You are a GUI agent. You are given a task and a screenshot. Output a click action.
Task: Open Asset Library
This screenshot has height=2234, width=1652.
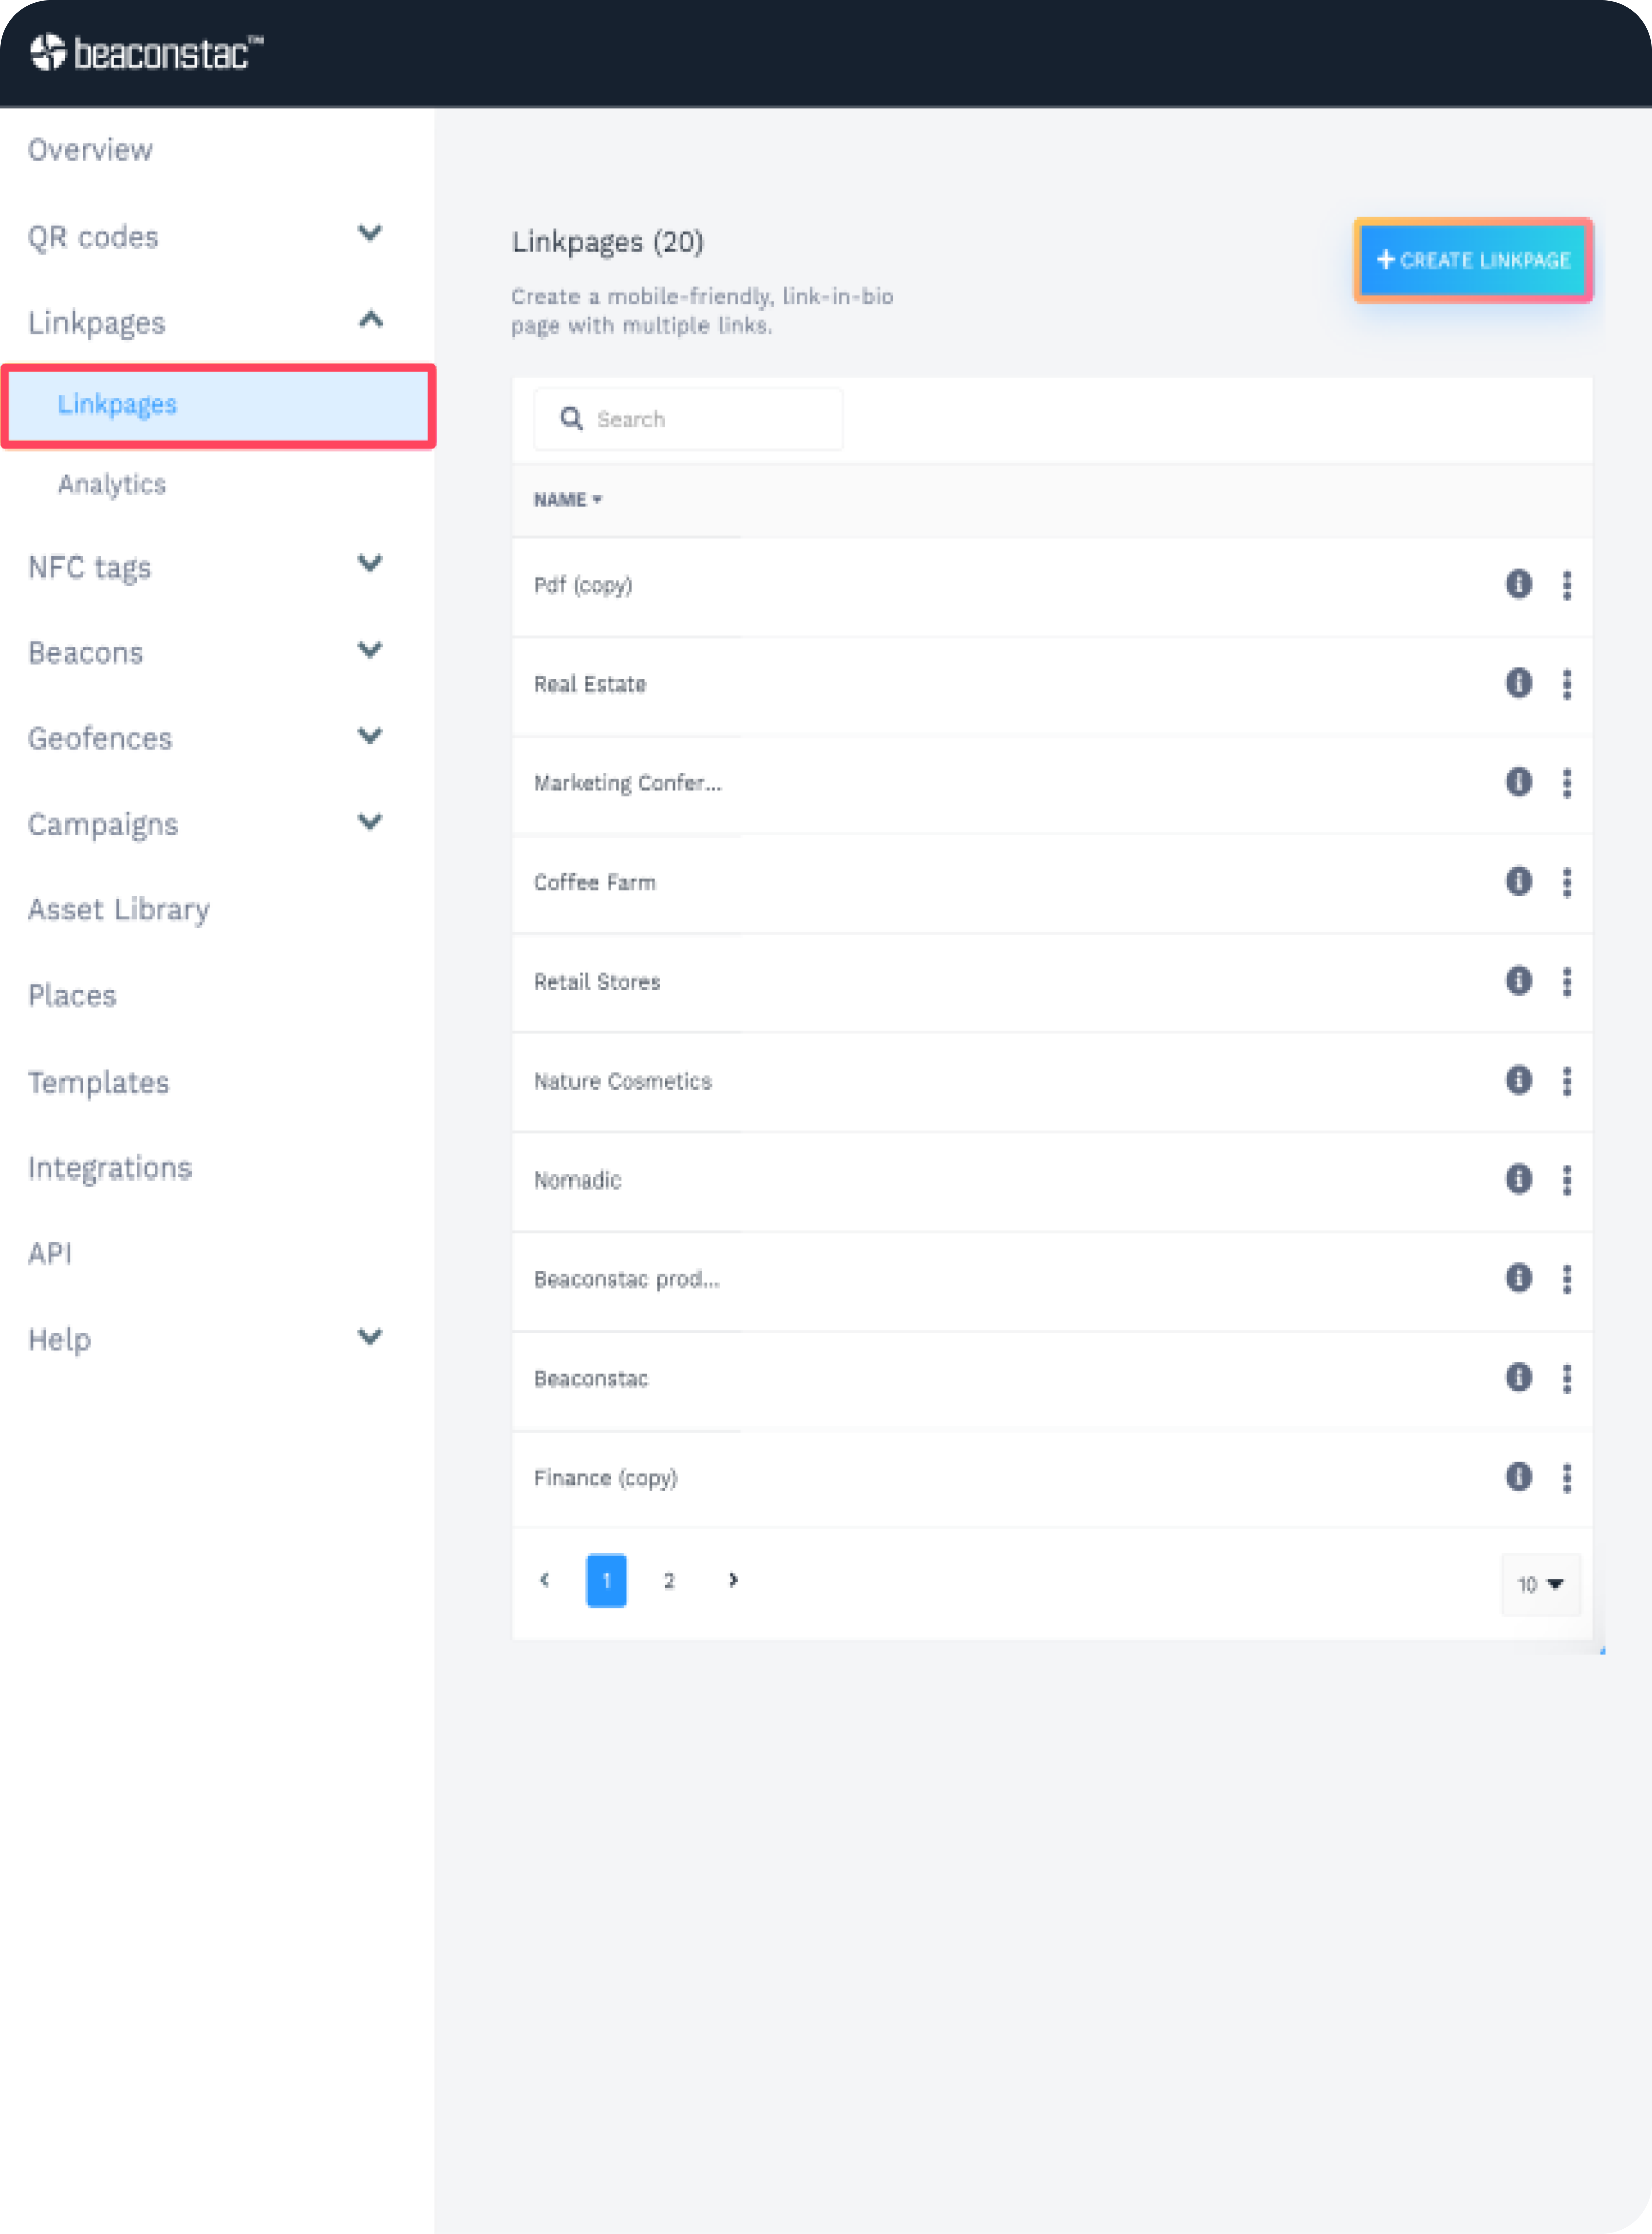pyautogui.click(x=119, y=910)
